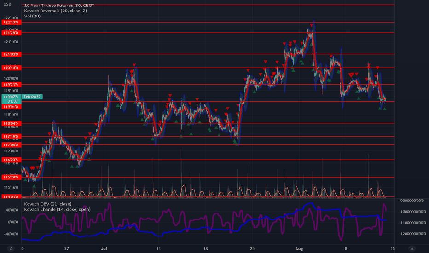Click the ZNU2022 symbol tag
Viewport: 429px width, 253px height.
[32, 97]
